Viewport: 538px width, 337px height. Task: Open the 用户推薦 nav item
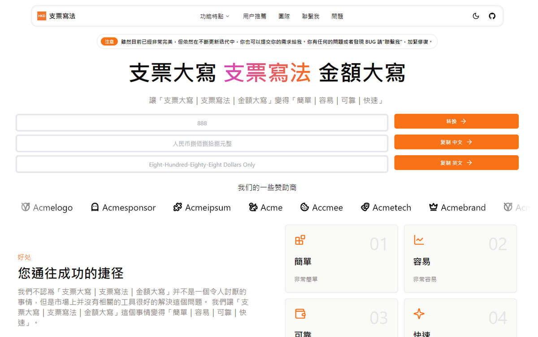pyautogui.click(x=255, y=16)
